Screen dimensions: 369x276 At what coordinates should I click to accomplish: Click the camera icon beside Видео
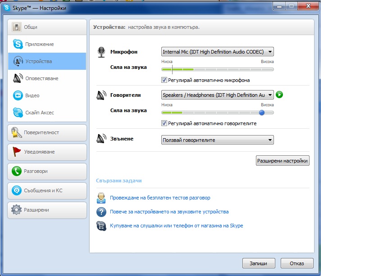click(18, 95)
